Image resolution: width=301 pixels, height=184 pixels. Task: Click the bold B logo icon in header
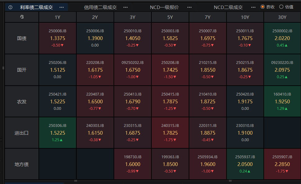coord(22,17)
